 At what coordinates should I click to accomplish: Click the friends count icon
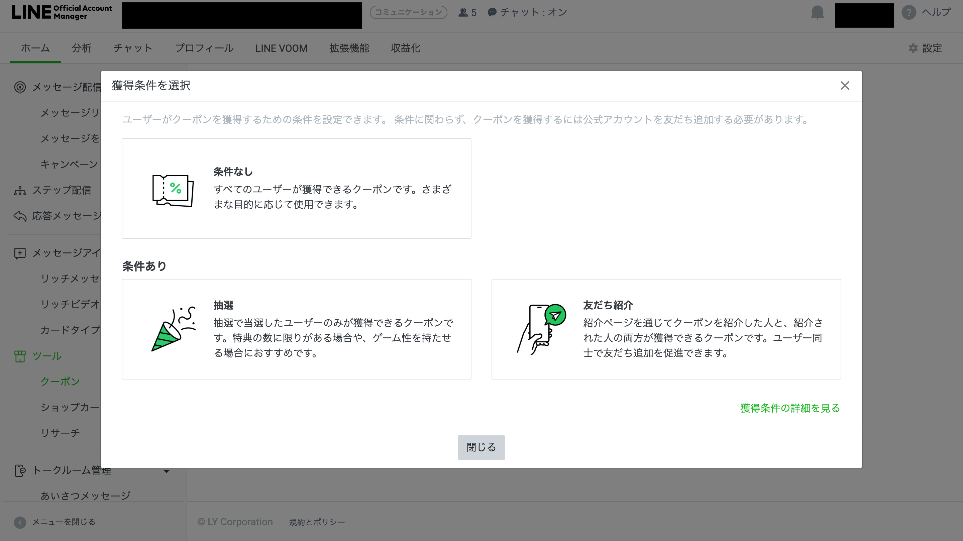pyautogui.click(x=463, y=13)
